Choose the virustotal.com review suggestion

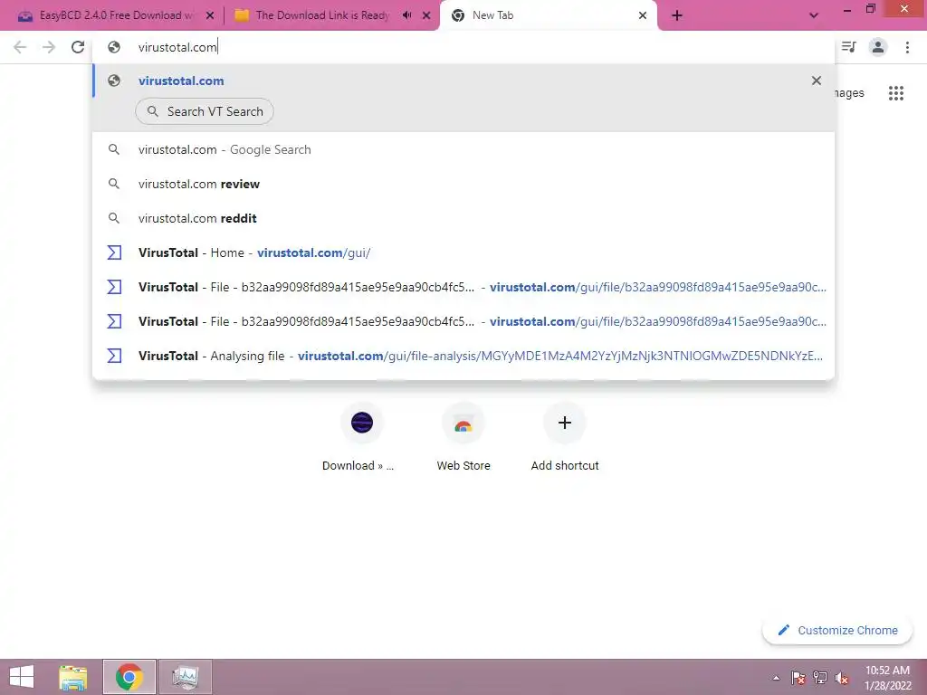[x=463, y=184]
